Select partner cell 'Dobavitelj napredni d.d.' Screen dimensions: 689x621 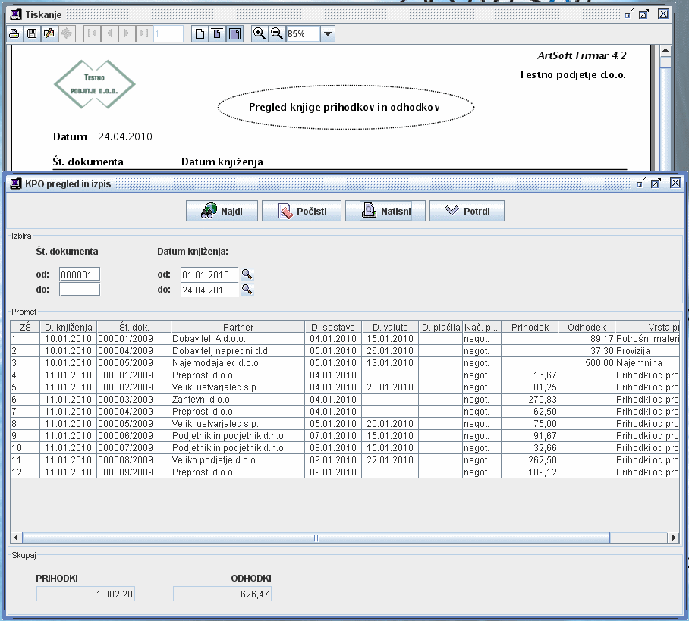tap(238, 351)
